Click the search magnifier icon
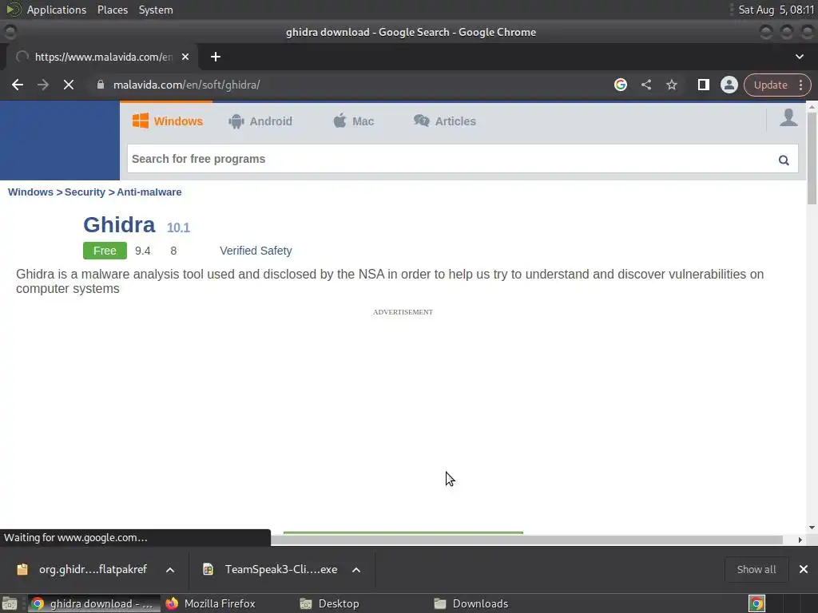Viewport: 818px width, 613px height. 784,160
